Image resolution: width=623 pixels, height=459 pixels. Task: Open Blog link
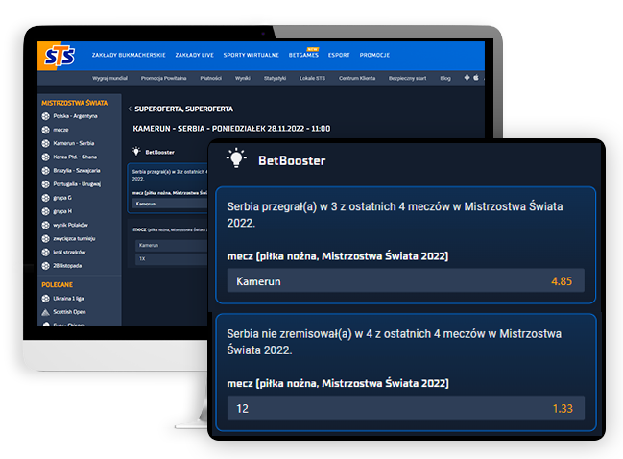click(x=445, y=78)
